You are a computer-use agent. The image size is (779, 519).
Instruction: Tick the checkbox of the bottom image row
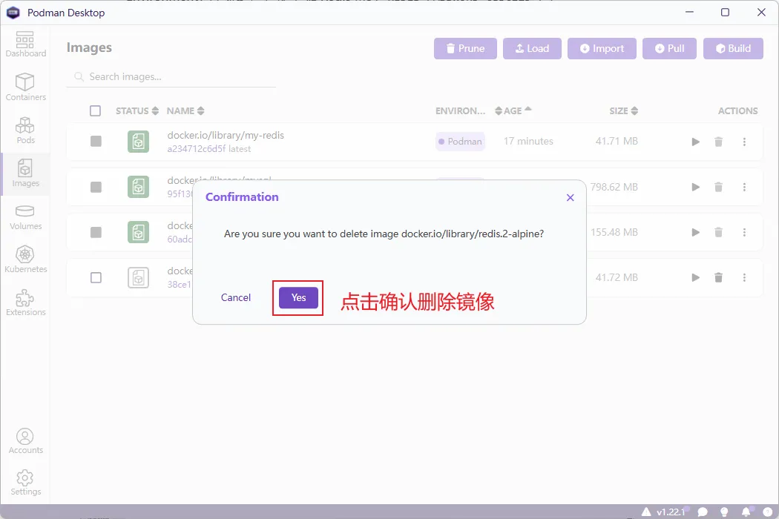tap(96, 277)
